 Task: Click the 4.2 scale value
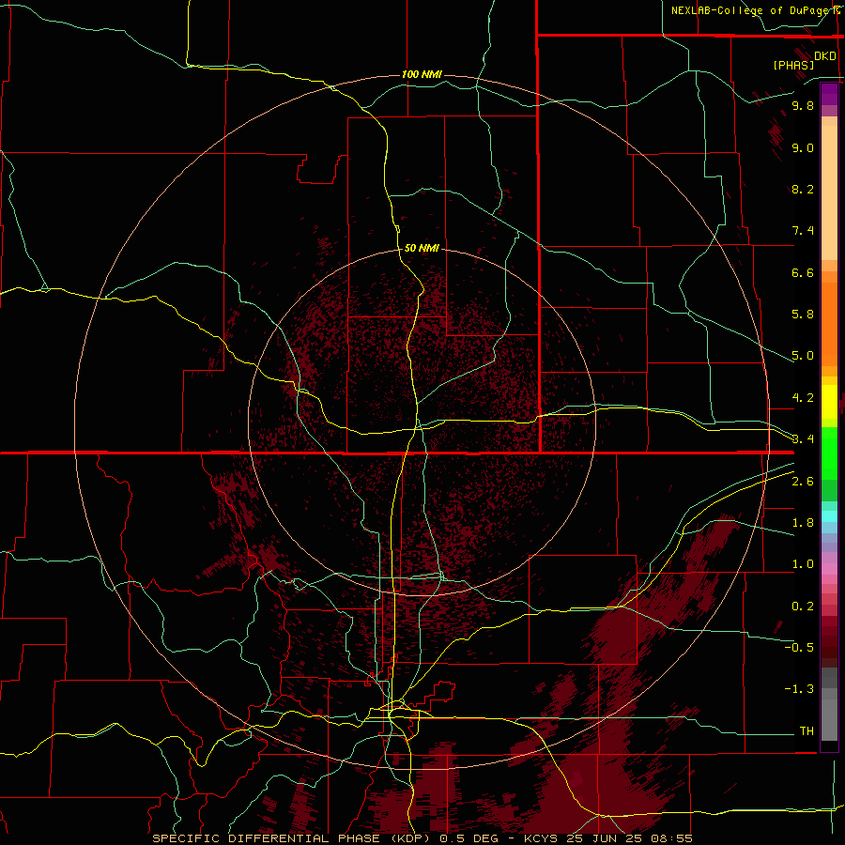coord(803,398)
